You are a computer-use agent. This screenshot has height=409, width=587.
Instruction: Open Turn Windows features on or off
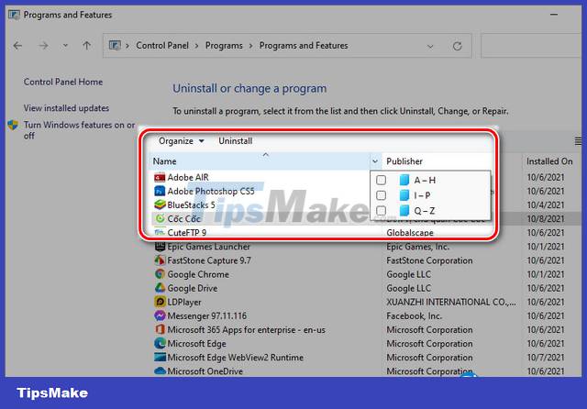(80, 130)
